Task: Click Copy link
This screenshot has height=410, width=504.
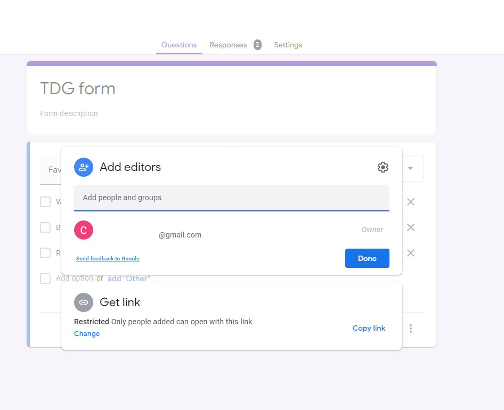Action: 369,328
